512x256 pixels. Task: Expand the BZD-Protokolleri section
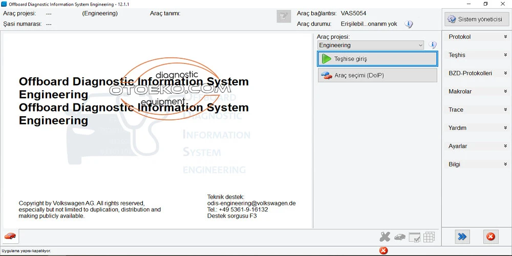pos(477,73)
